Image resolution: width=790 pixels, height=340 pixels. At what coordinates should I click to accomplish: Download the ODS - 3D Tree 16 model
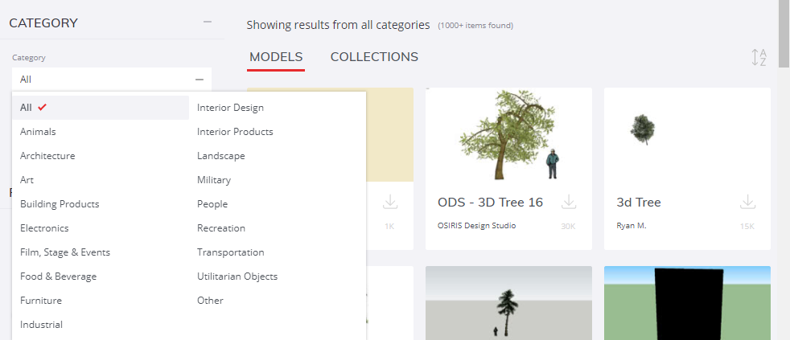coord(569,202)
